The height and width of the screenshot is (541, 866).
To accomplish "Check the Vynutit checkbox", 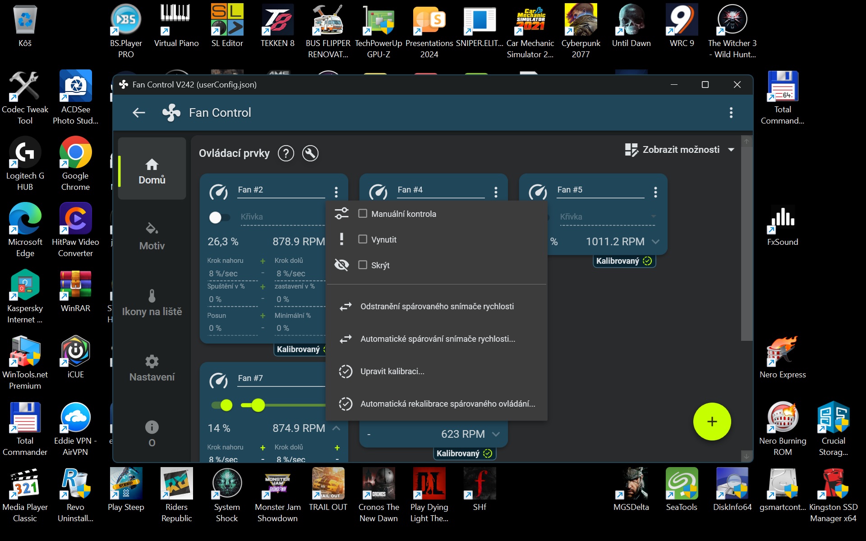I will point(363,239).
